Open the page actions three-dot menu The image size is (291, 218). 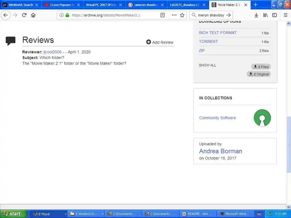coord(174,15)
